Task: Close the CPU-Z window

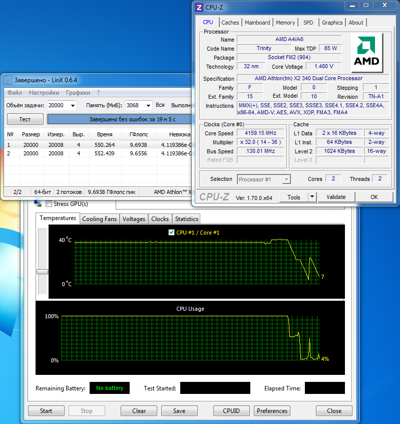Action: point(385,5)
